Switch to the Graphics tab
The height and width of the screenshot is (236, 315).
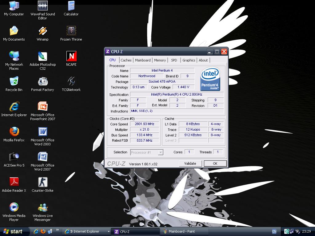pyautogui.click(x=189, y=60)
